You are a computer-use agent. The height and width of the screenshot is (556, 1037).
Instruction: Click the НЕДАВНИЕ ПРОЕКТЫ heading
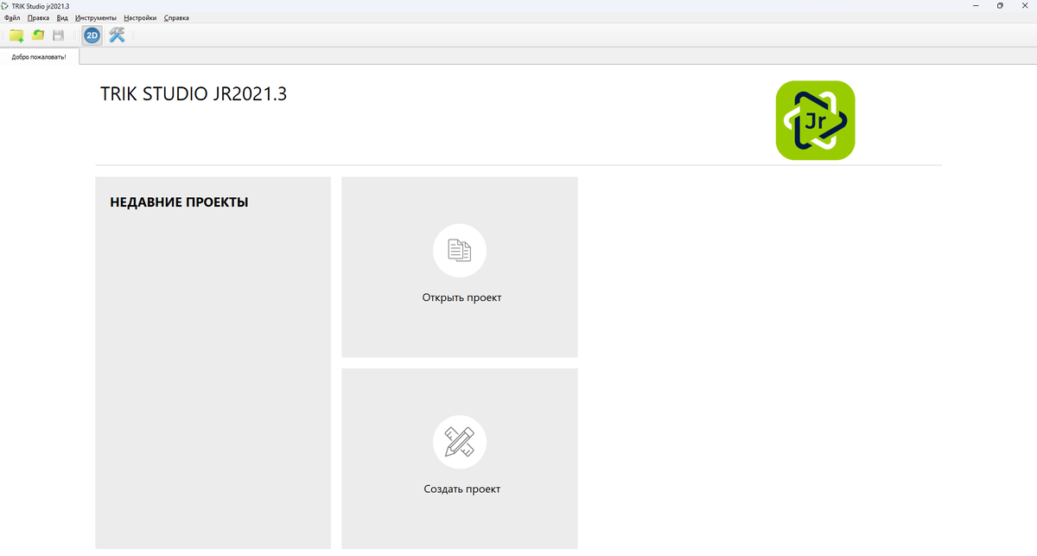[x=179, y=202]
